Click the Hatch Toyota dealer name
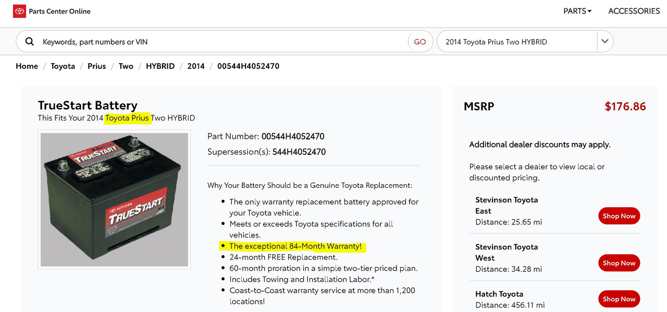This screenshot has height=312, width=667. (499, 294)
